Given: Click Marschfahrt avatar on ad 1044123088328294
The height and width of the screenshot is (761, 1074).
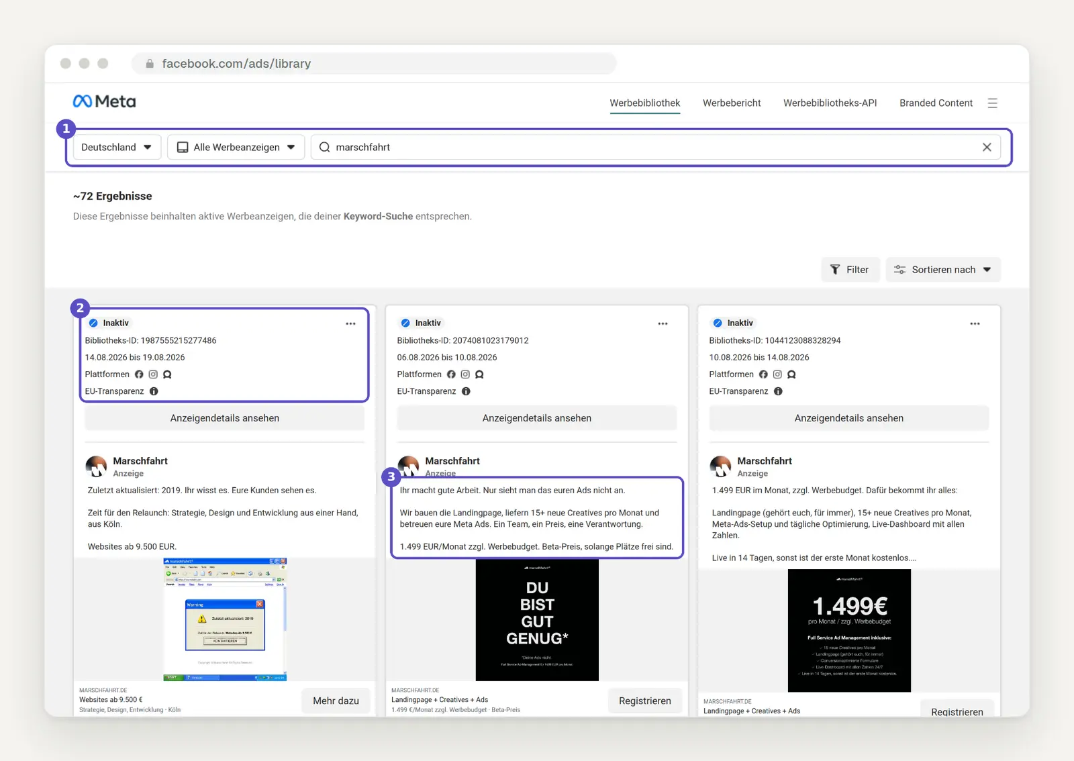Looking at the screenshot, I should click(x=720, y=466).
